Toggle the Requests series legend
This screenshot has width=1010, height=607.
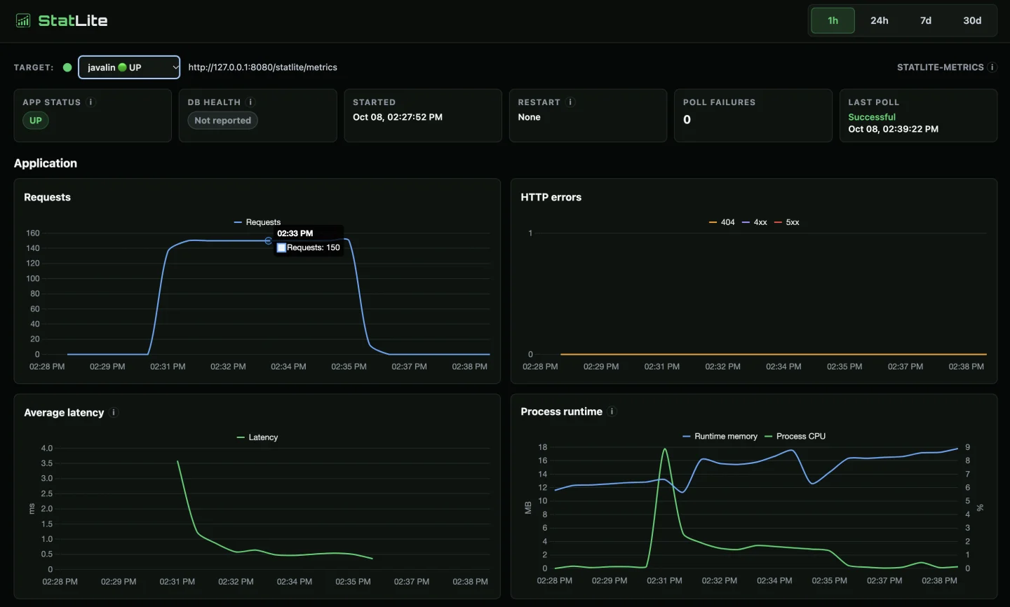[x=257, y=222]
